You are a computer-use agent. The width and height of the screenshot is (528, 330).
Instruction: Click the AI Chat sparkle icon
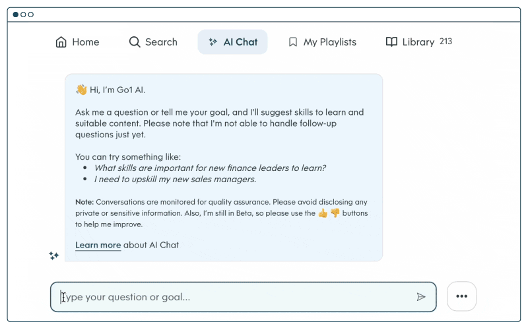coord(213,42)
